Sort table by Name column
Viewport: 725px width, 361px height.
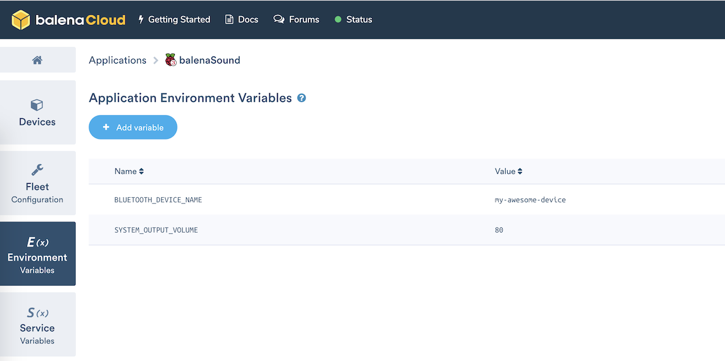(x=129, y=171)
